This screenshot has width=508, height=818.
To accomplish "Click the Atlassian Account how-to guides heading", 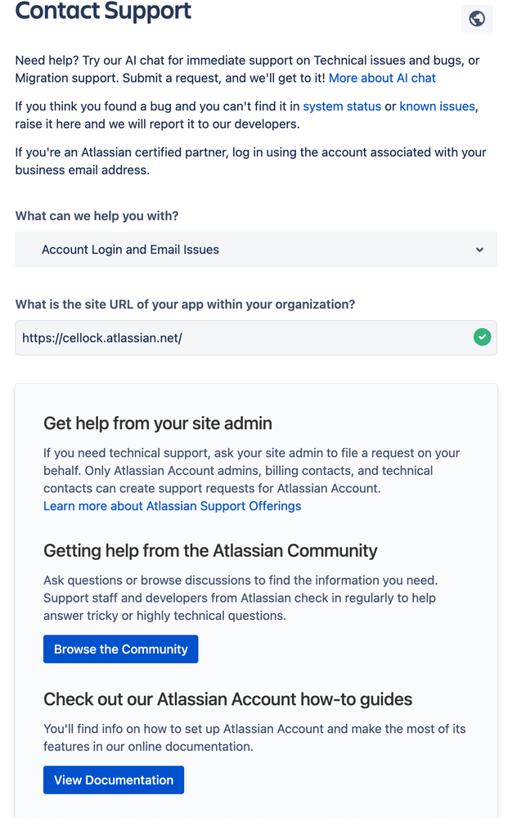I will tap(227, 699).
